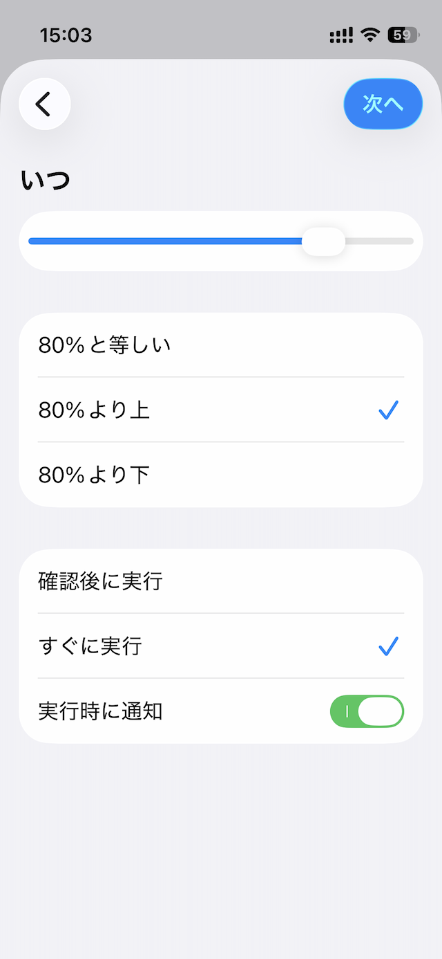Viewport: 442px width, 959px height.
Task: Tap the 実行時に通知 label text
Action: click(x=100, y=711)
